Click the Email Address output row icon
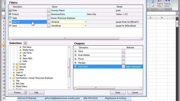This screenshot has width=180, height=101. 75,55
